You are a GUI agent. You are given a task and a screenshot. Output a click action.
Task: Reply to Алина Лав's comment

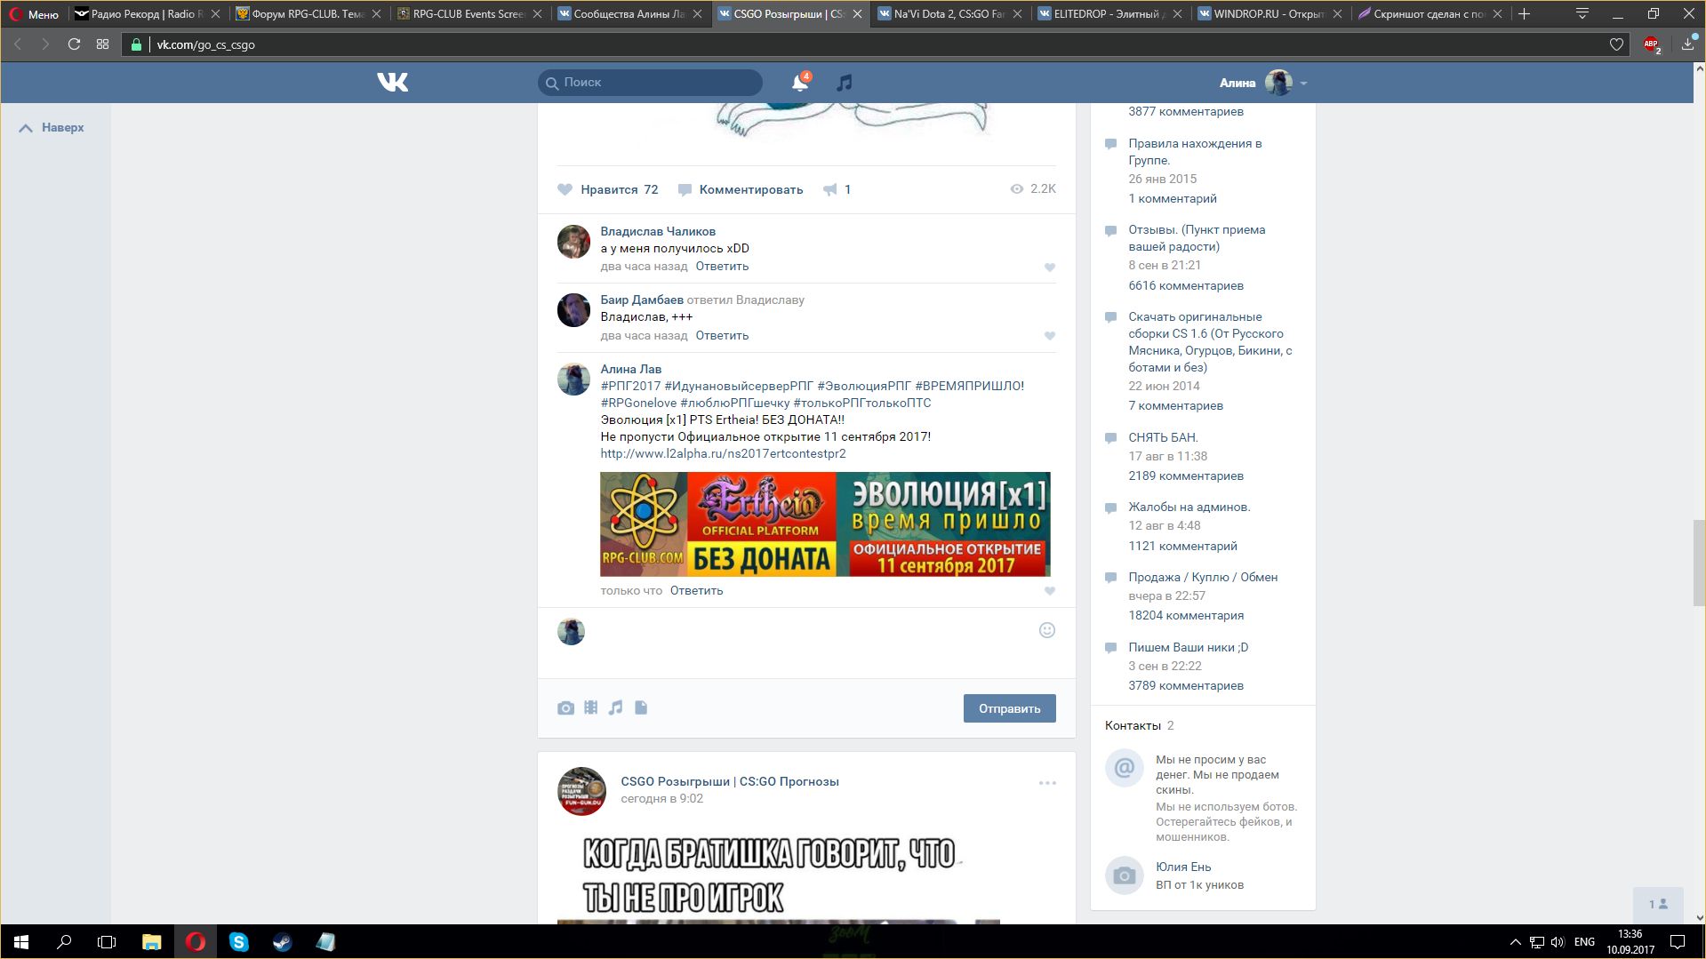pos(696,591)
